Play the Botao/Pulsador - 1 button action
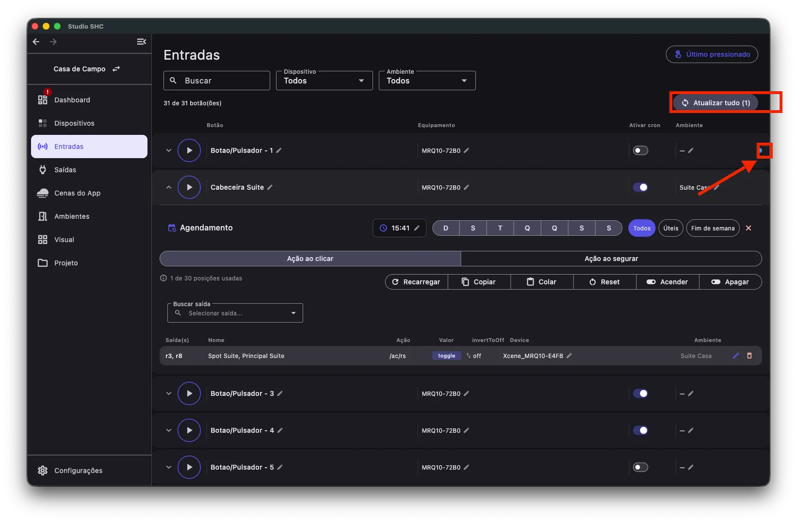The image size is (797, 522). tap(189, 150)
